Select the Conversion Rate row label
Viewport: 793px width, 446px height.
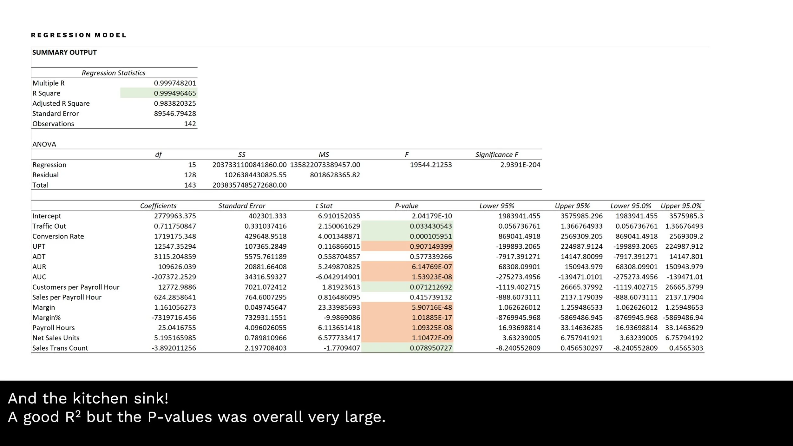click(58, 236)
